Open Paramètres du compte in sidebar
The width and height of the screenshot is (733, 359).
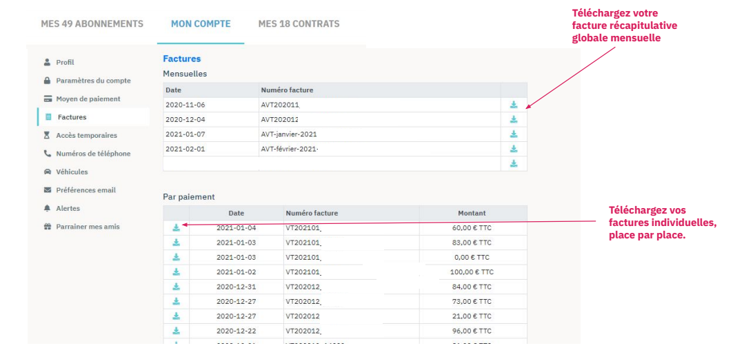[94, 81]
